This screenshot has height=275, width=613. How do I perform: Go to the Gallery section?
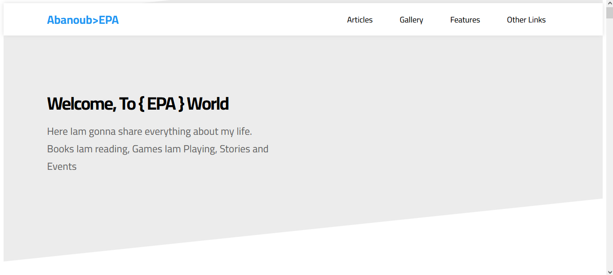click(x=411, y=20)
